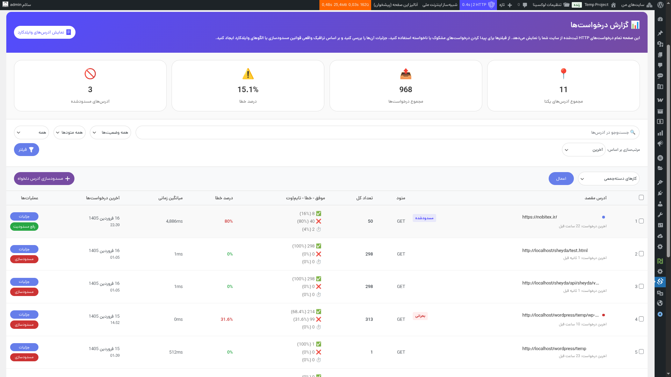Open Temp Project site menu

[x=600, y=5]
